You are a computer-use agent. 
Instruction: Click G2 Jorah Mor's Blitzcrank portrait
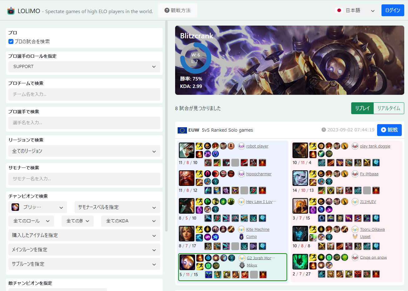pyautogui.click(x=187, y=262)
